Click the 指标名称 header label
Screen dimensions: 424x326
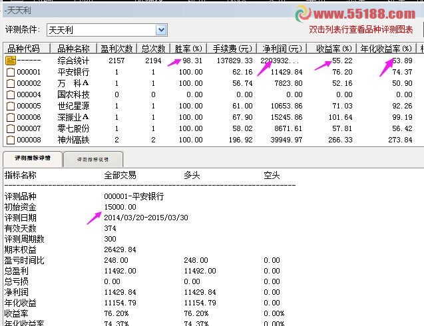point(20,176)
